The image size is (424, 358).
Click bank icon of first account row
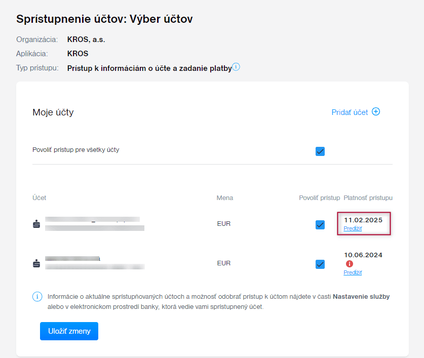coord(36,224)
